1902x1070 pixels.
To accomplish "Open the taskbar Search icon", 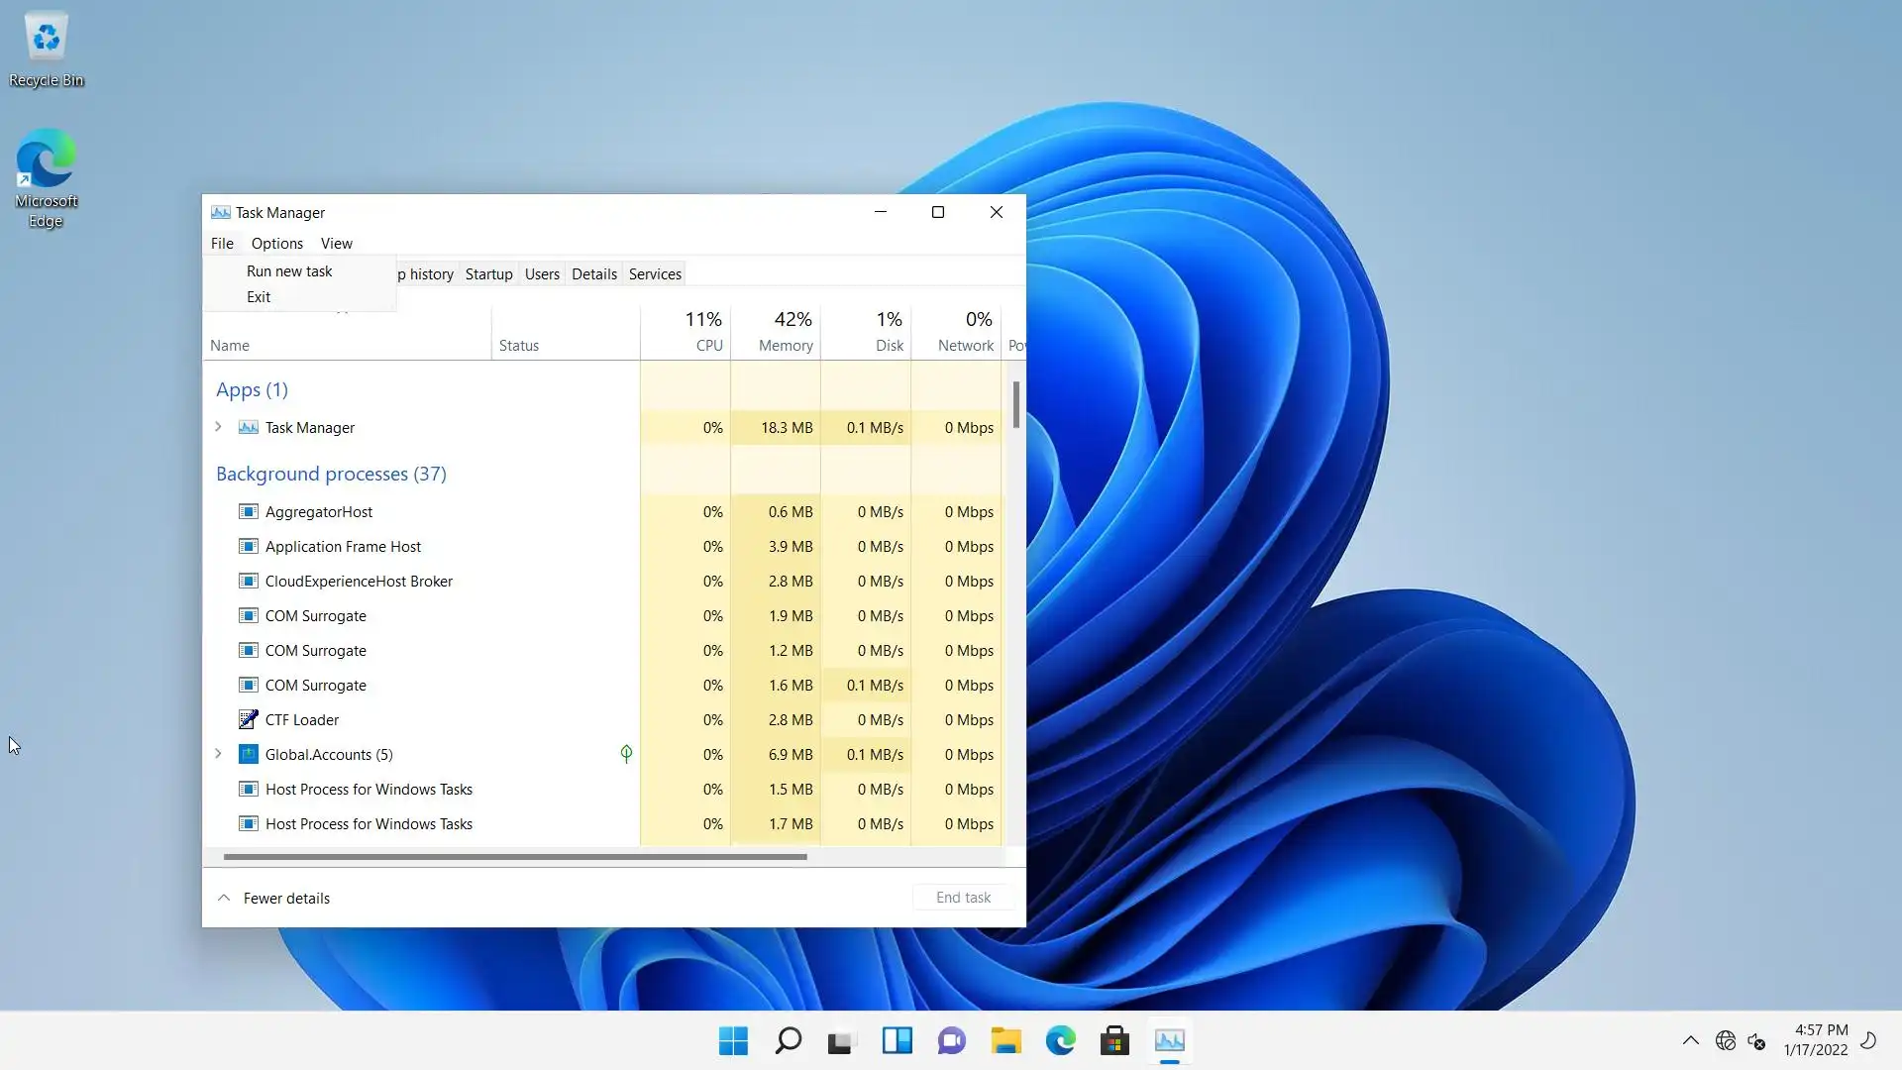I will [x=789, y=1041].
